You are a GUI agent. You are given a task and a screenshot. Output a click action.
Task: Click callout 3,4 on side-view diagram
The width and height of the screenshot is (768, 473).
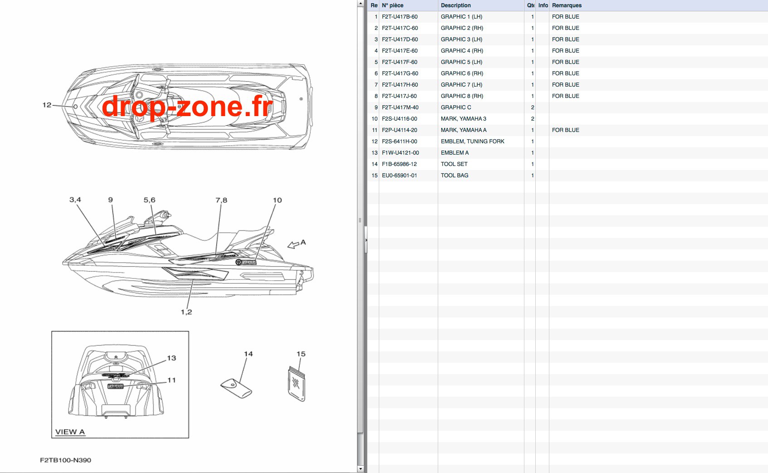pos(75,200)
